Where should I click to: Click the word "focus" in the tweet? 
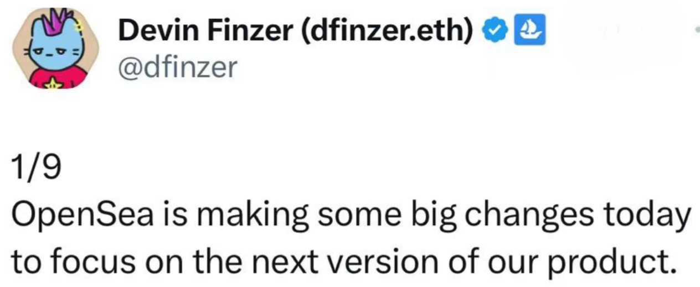90,260
